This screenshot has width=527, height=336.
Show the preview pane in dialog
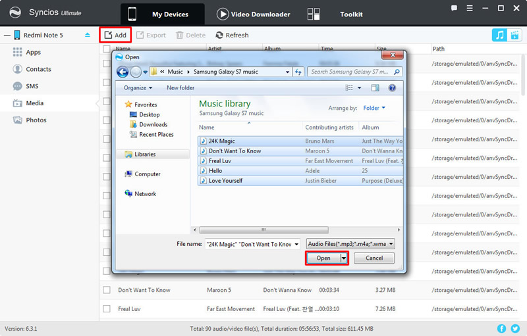pos(375,88)
